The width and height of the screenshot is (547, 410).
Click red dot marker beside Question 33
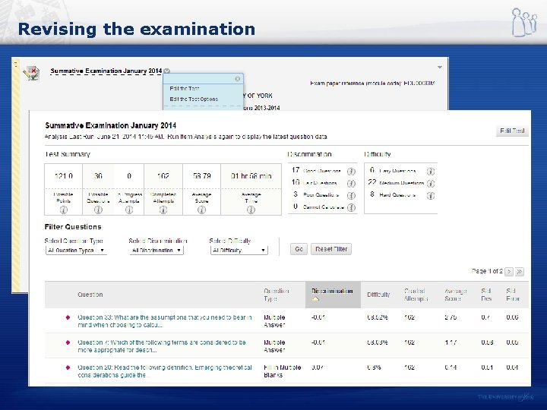(68, 317)
